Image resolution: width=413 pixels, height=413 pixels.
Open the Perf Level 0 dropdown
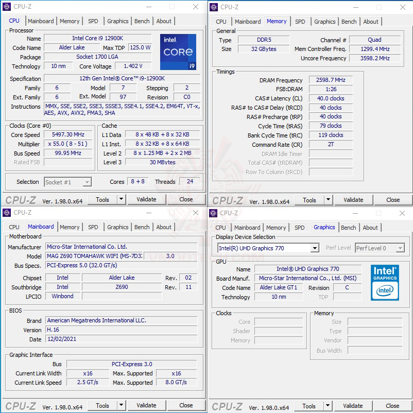(x=400, y=248)
